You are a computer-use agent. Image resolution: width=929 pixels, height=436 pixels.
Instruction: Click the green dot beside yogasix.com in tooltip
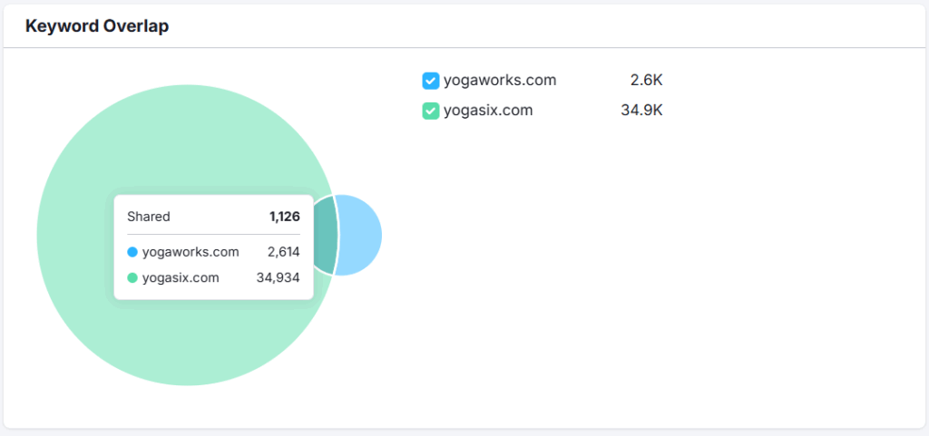132,277
